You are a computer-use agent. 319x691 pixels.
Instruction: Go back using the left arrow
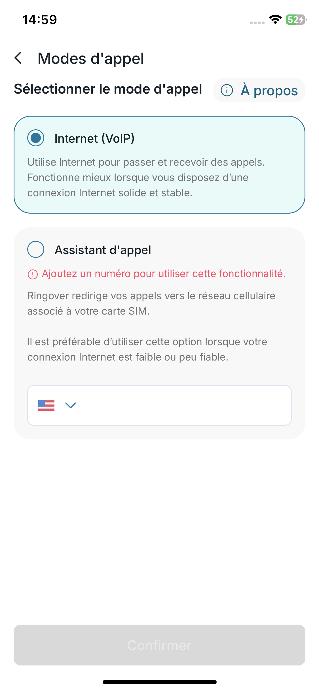18,58
